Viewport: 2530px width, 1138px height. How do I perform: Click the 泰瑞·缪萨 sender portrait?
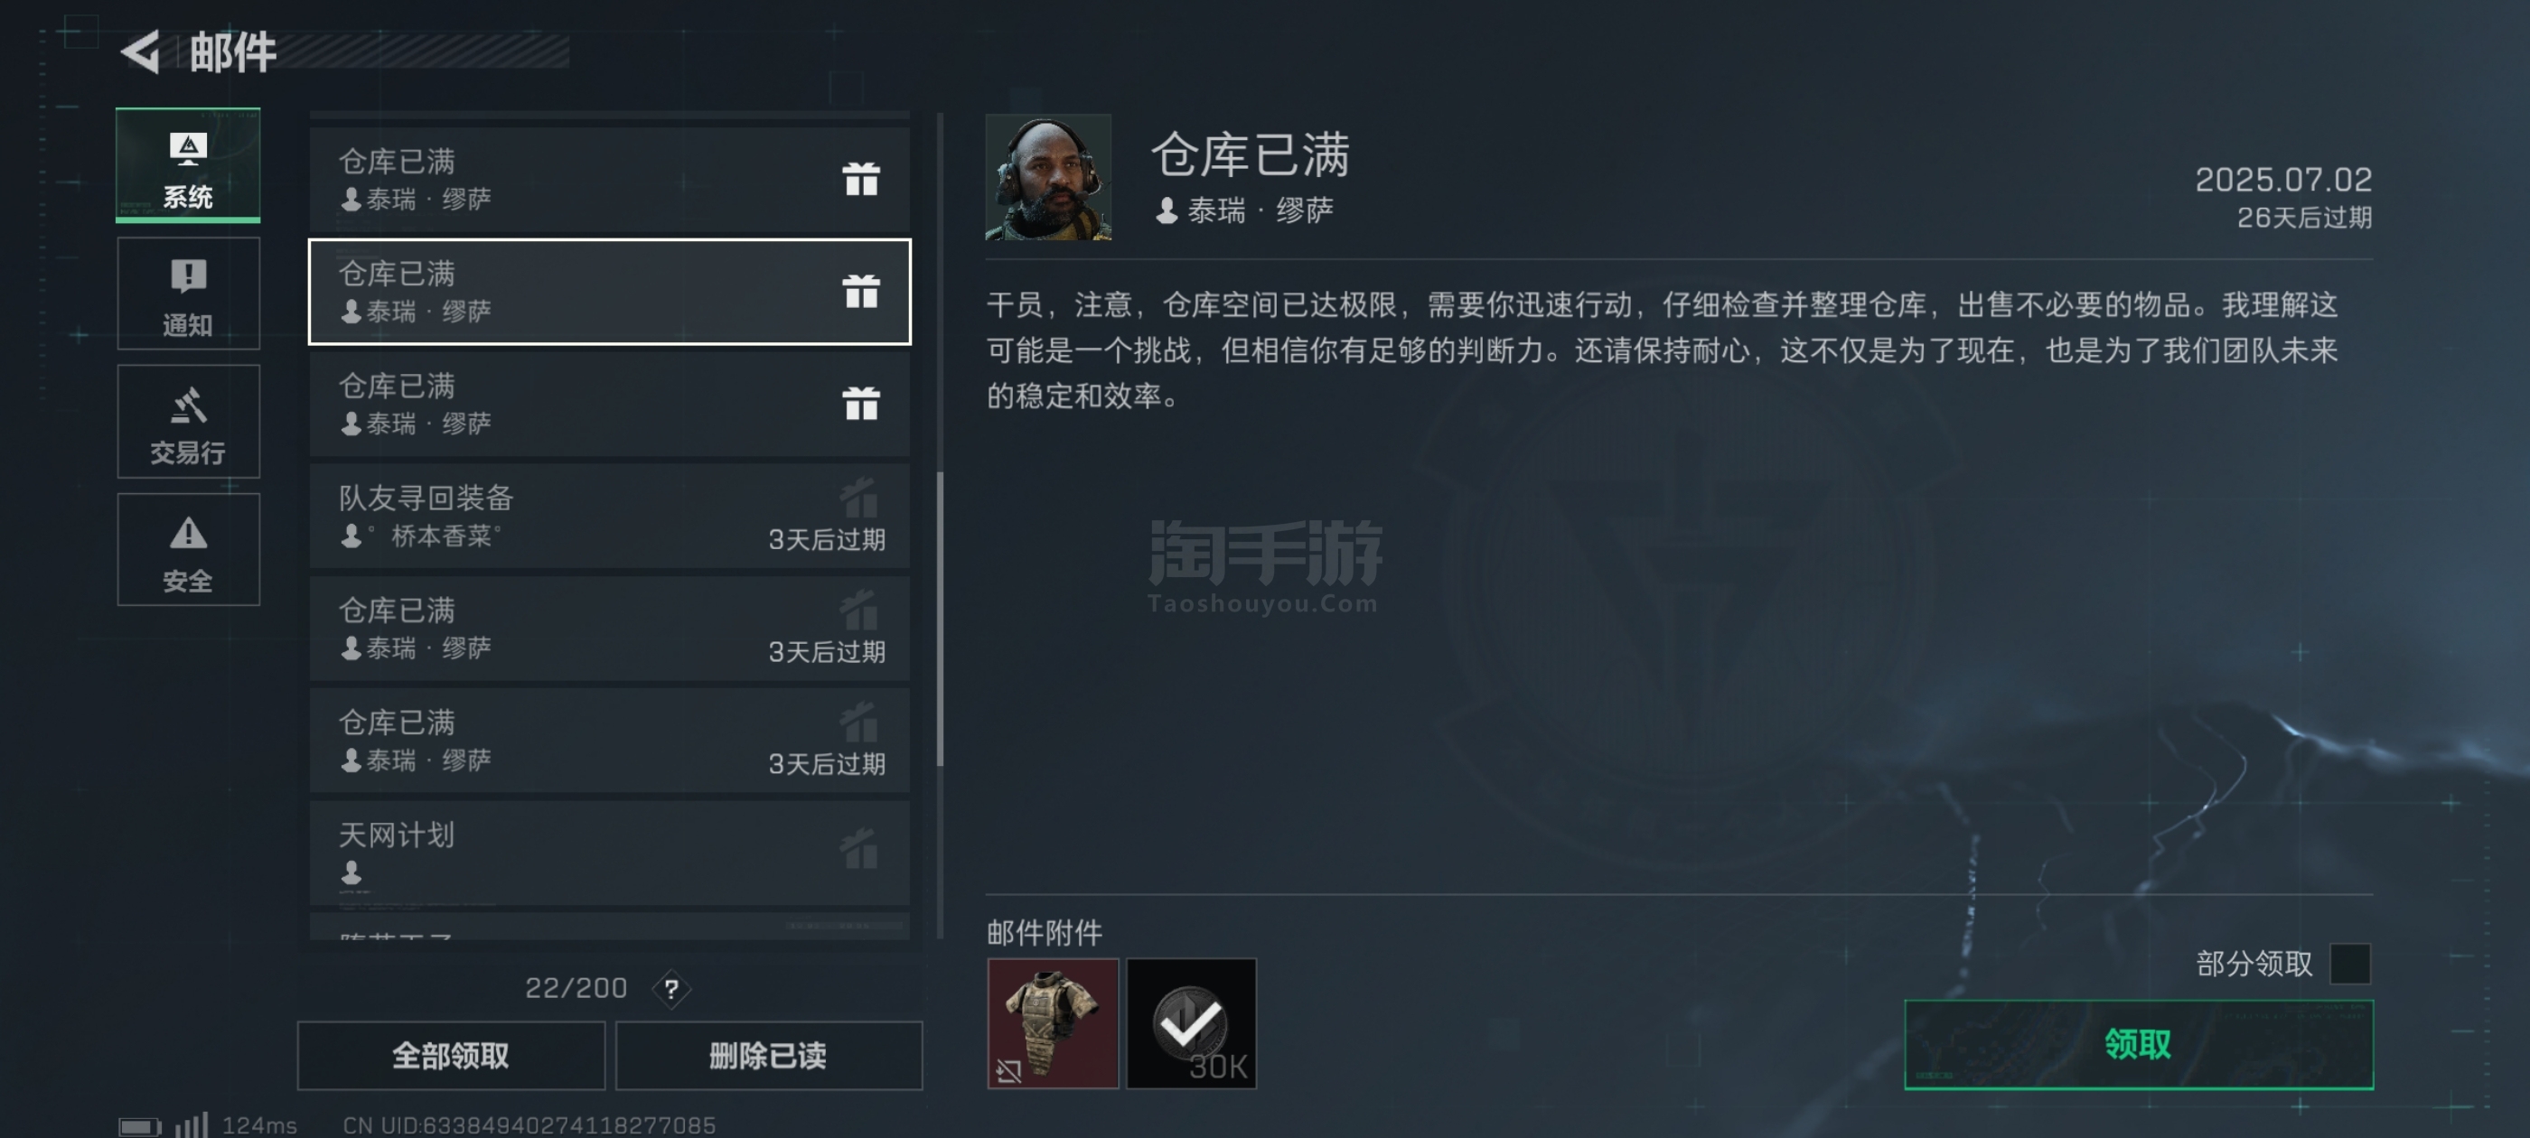(x=1048, y=177)
